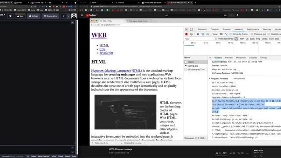Clear the network log icon
This screenshot has width=281, height=158.
click(x=191, y=34)
